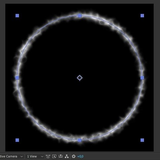Viewport: 160px width, 160px height.
Task: Select the bottom-left corner transform handle
Action: [17, 140]
